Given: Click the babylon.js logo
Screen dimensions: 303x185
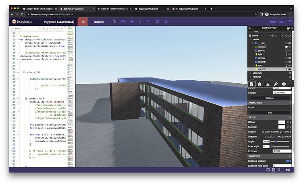Looking at the screenshot, I should (x=22, y=21).
